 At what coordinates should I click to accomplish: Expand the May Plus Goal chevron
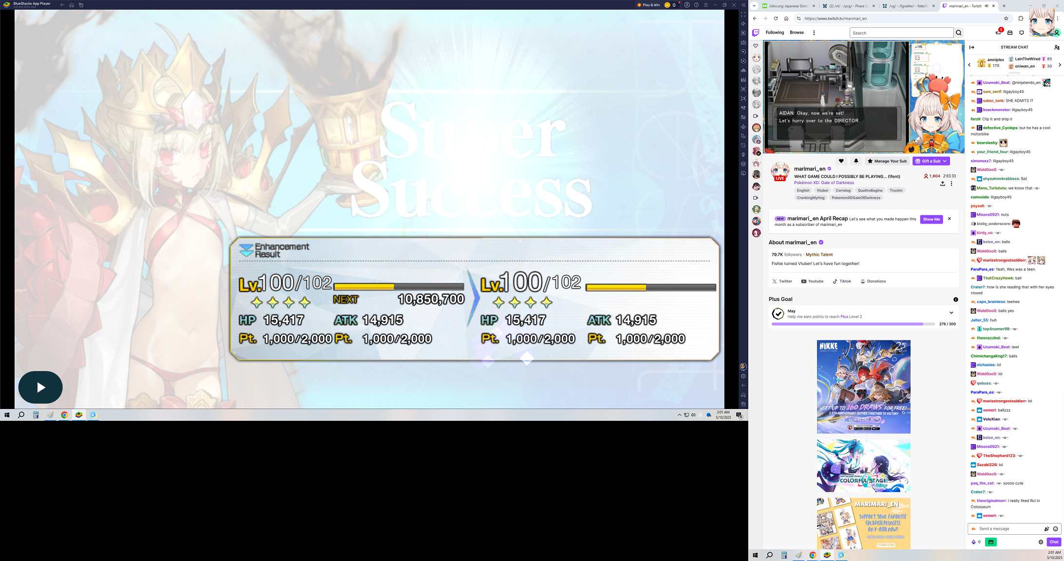(x=951, y=313)
